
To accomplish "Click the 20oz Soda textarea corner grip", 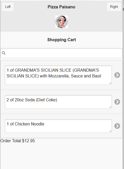I will (x=110, y=107).
